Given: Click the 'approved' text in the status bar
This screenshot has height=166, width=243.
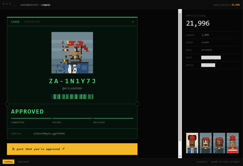Looking at the screenshot, I should [23, 162].
